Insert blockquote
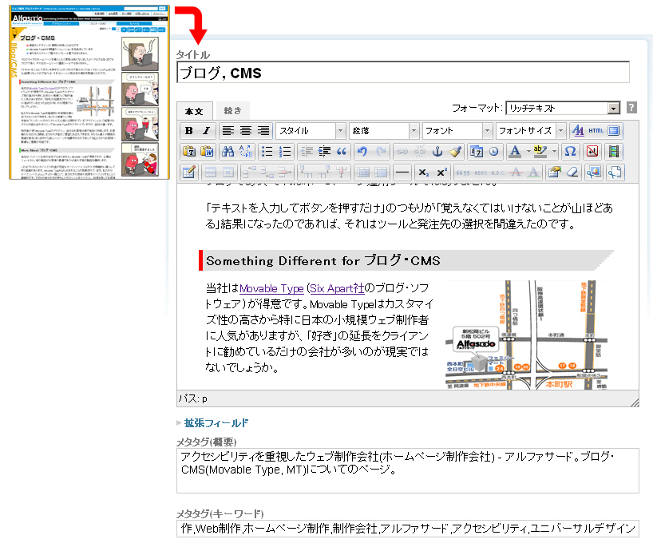This screenshot has height=543, width=653. pos(342,151)
